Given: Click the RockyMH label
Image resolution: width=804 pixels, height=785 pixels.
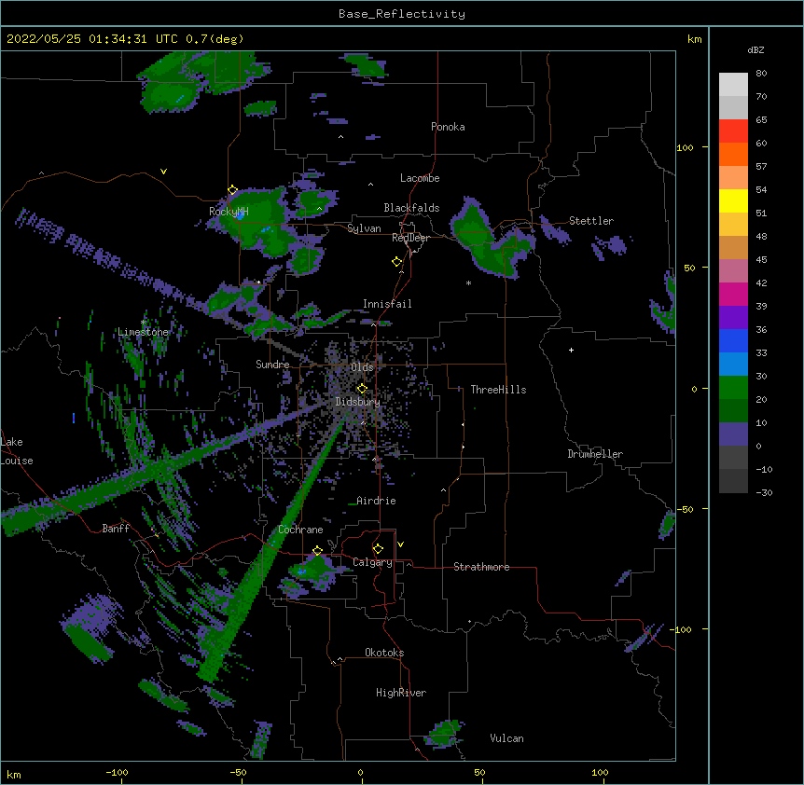Looking at the screenshot, I should point(229,212).
